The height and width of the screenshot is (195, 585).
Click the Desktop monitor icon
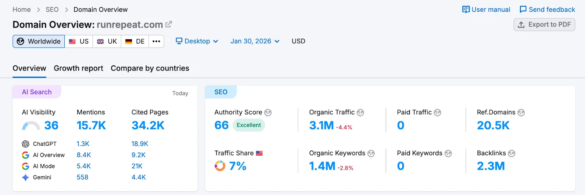[x=179, y=41]
